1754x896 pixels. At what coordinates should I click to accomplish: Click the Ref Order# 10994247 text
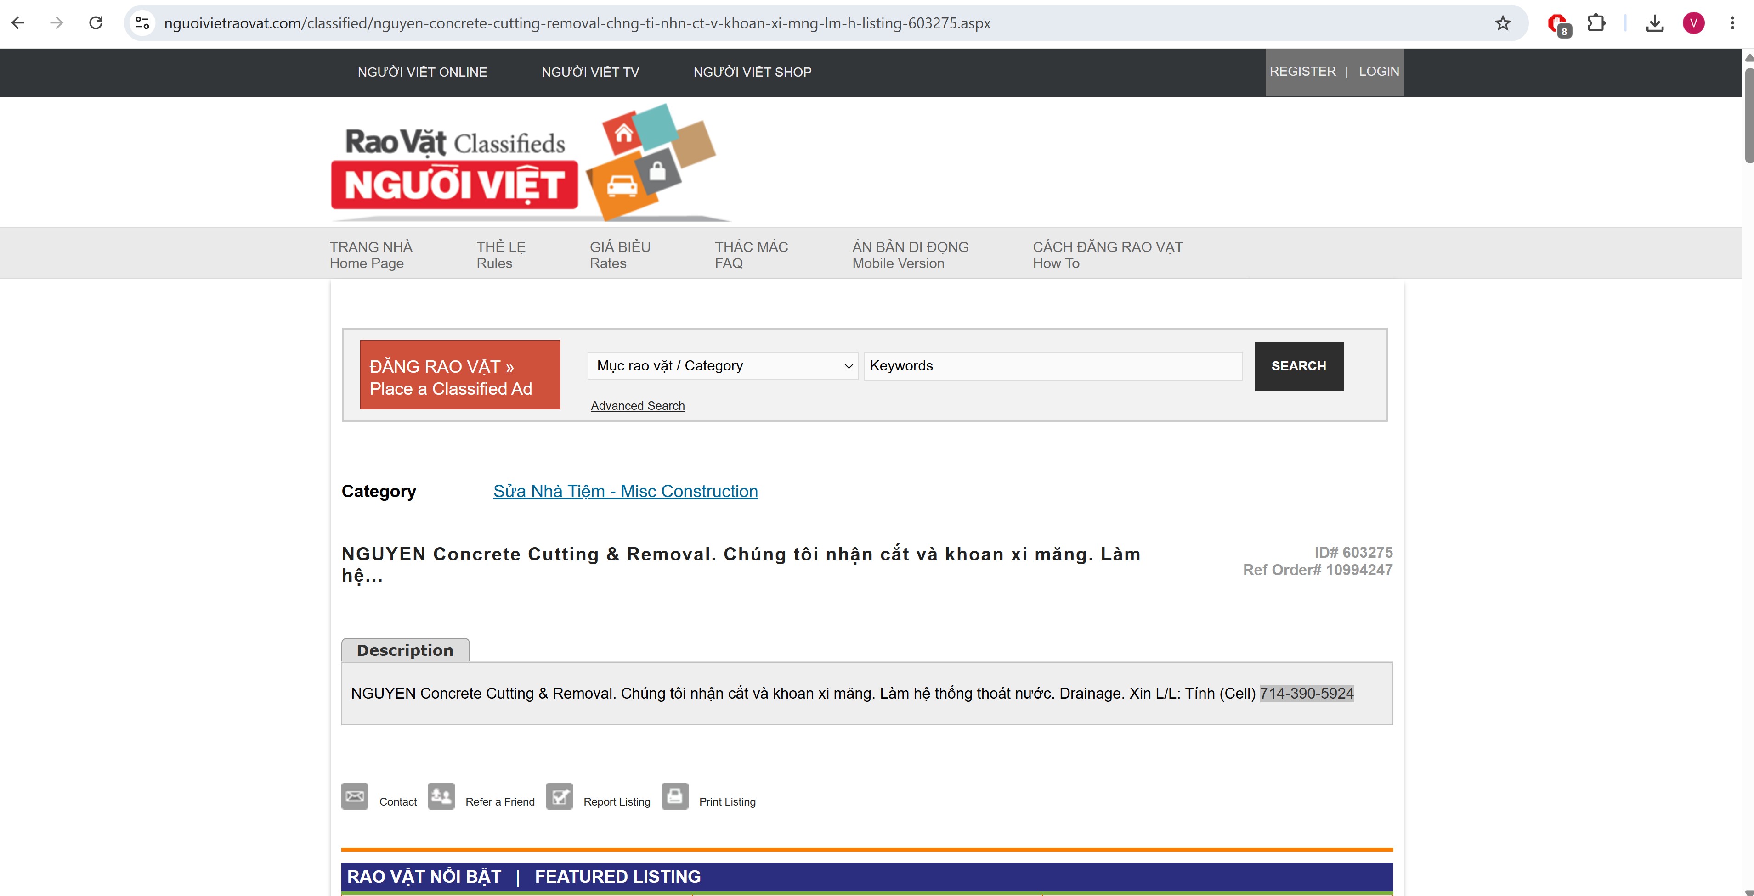pyautogui.click(x=1318, y=570)
